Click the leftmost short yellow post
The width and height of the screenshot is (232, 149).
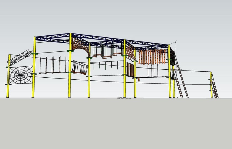click(9, 80)
